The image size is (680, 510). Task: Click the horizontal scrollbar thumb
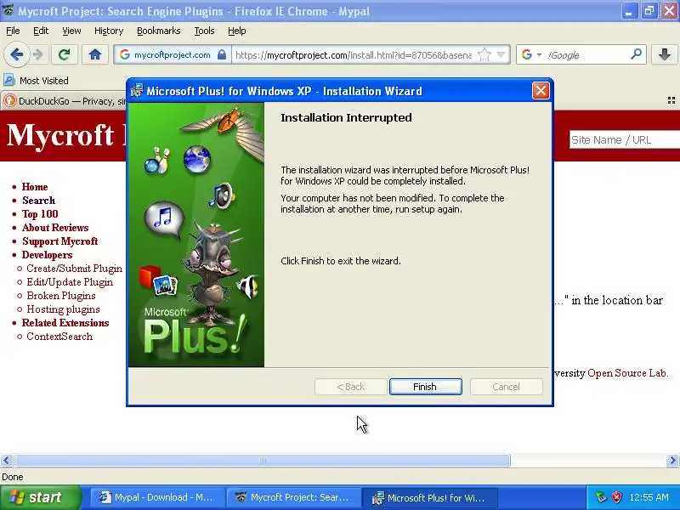tap(262, 460)
